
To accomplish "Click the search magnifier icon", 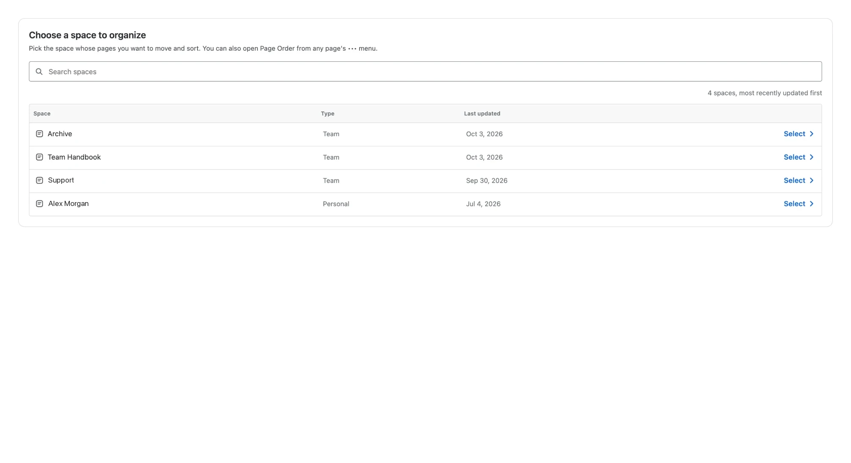I will click(39, 71).
